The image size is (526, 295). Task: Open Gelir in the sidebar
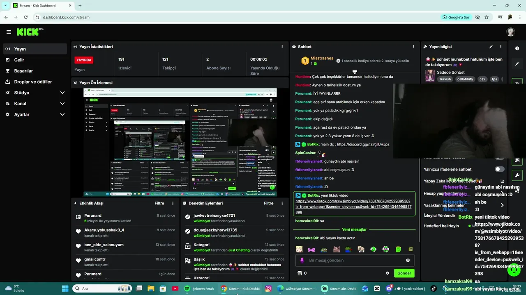(35, 60)
